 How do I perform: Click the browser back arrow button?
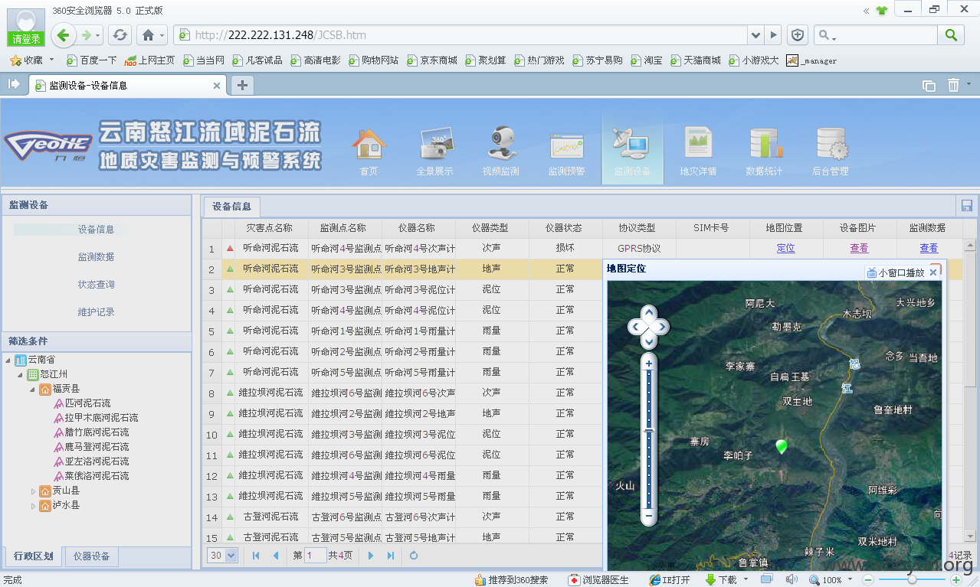point(64,34)
